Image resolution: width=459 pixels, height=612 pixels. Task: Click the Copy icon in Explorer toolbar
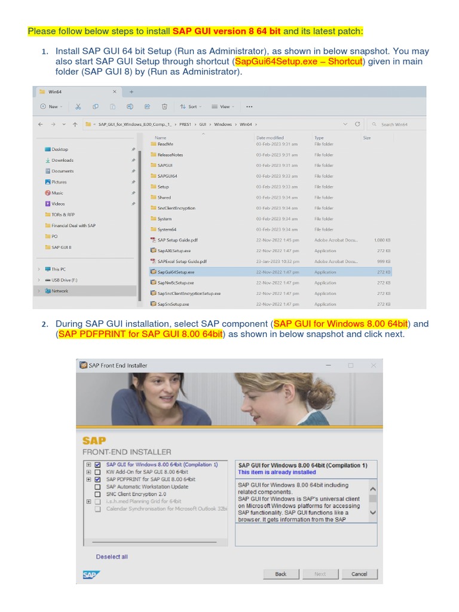tap(95, 106)
